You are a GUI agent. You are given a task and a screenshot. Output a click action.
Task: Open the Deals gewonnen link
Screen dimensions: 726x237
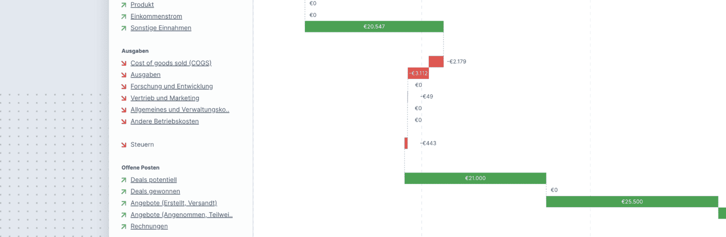point(155,192)
